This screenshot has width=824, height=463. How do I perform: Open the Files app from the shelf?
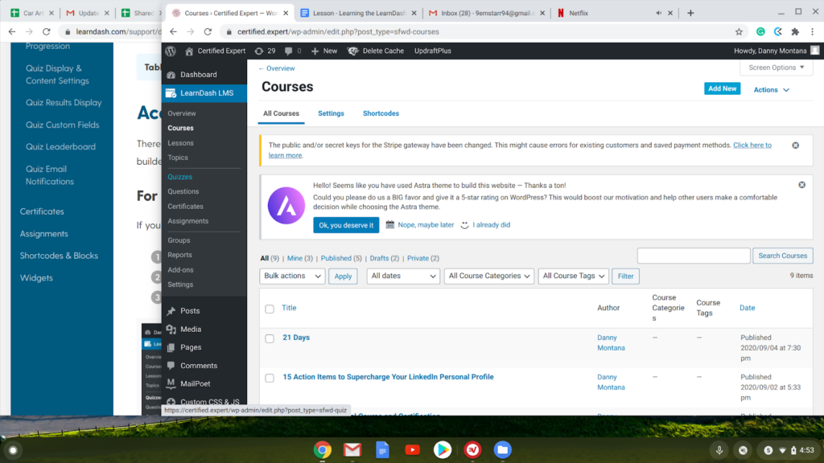pyautogui.click(x=502, y=450)
